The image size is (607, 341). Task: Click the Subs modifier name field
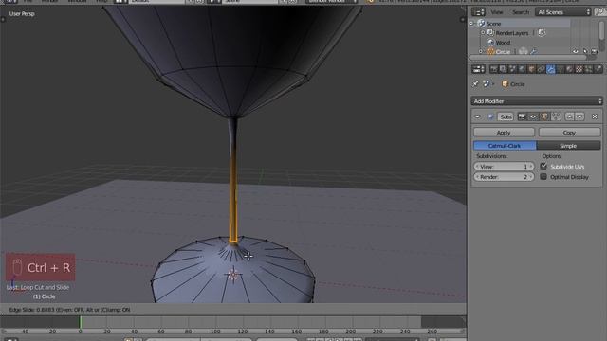coord(506,117)
